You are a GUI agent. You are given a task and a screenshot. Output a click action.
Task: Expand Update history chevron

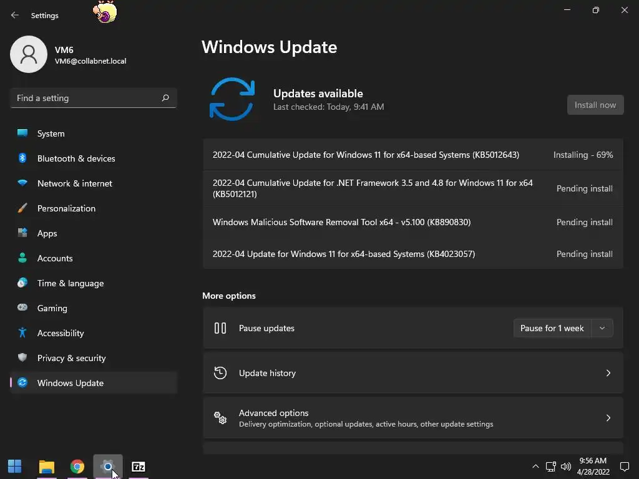pyautogui.click(x=608, y=373)
